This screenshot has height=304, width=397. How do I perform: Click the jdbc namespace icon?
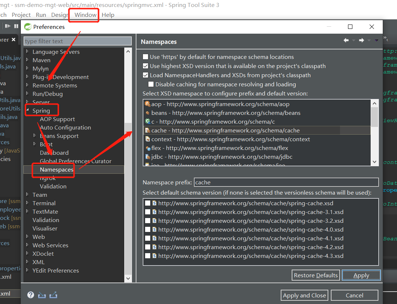(x=147, y=157)
